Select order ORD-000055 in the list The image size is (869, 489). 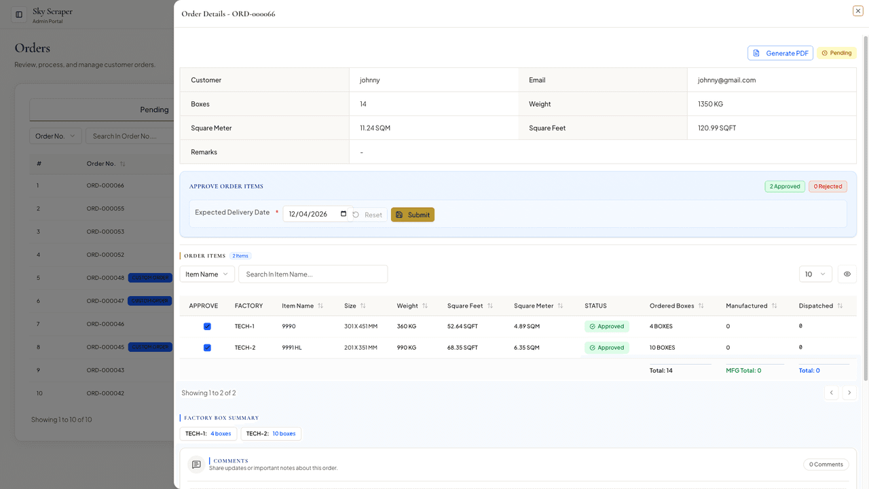pyautogui.click(x=105, y=209)
